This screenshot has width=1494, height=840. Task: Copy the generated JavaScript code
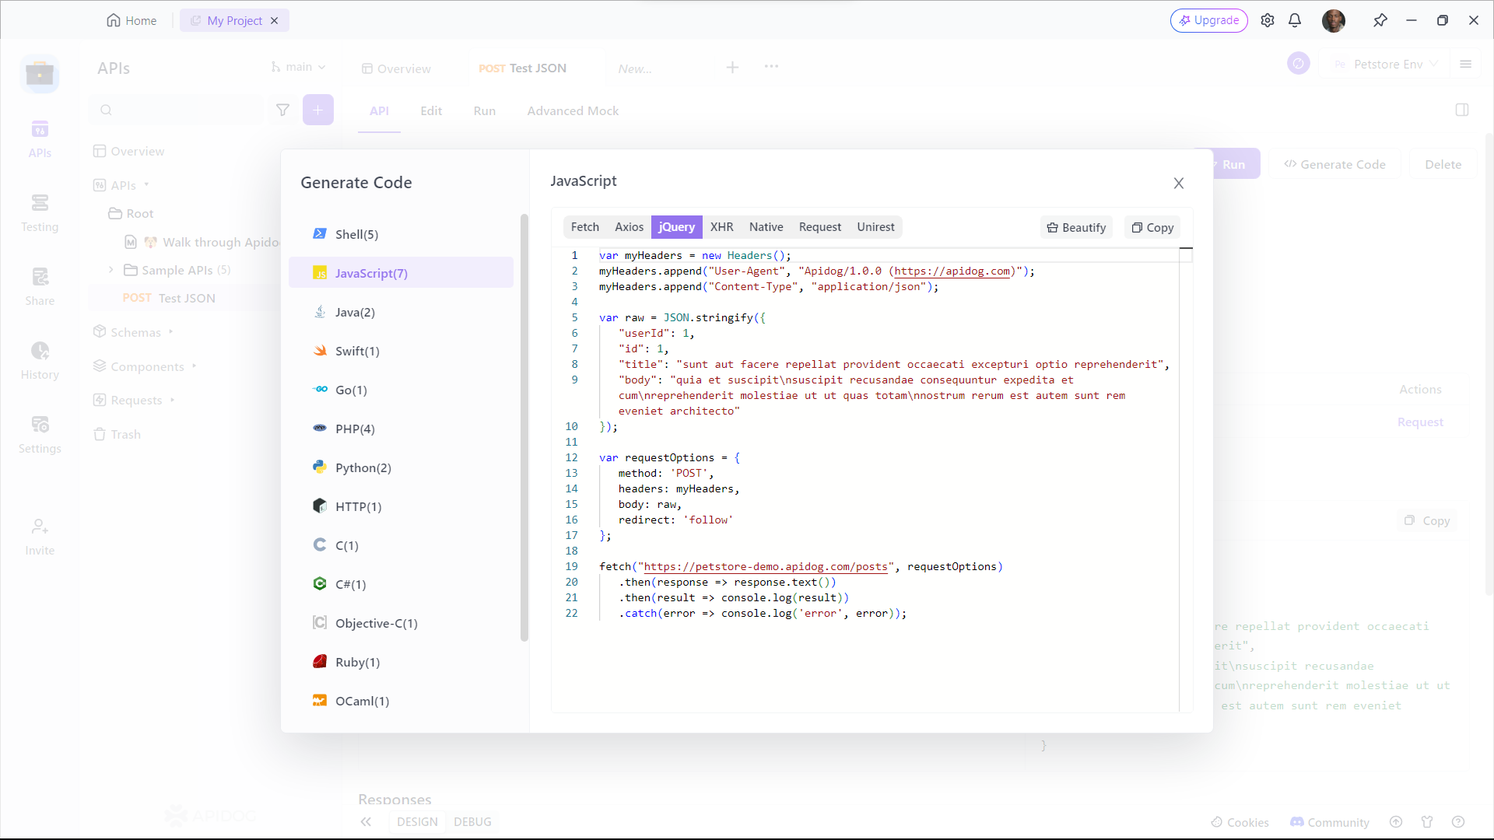click(x=1152, y=227)
